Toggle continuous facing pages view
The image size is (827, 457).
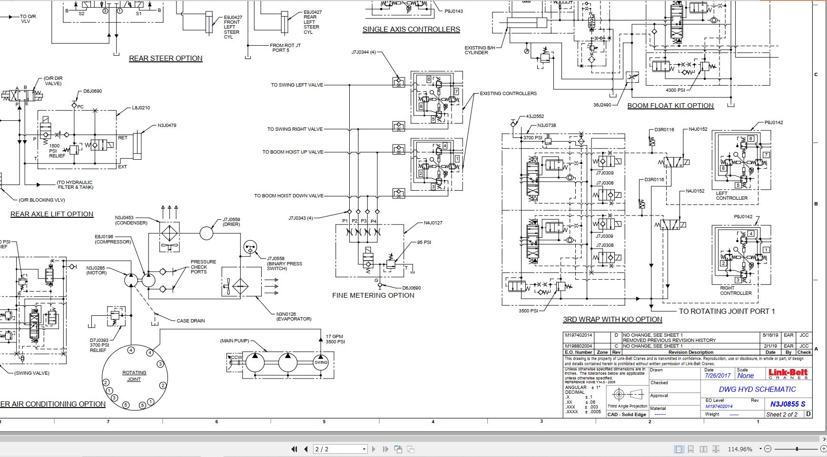click(x=716, y=449)
